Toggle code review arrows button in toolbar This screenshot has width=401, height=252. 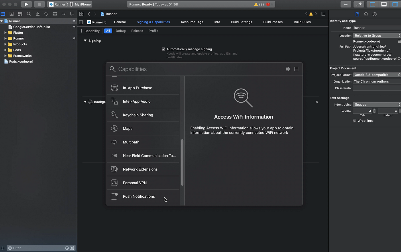tap(359, 4)
